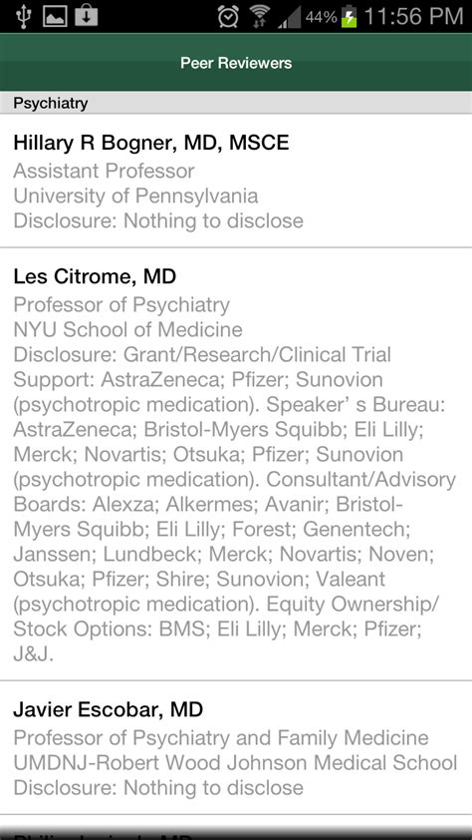Tap the 44% battery percentage text
Viewport: 472px width, 840px height.
322,17
